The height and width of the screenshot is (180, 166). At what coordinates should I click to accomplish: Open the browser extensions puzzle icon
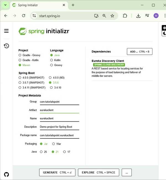tap(125, 16)
